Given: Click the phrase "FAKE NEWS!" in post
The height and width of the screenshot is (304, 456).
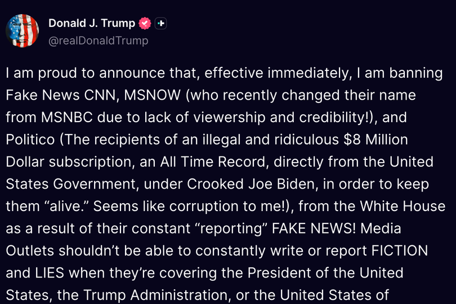Looking at the screenshot, I should pyautogui.click(x=314, y=229).
